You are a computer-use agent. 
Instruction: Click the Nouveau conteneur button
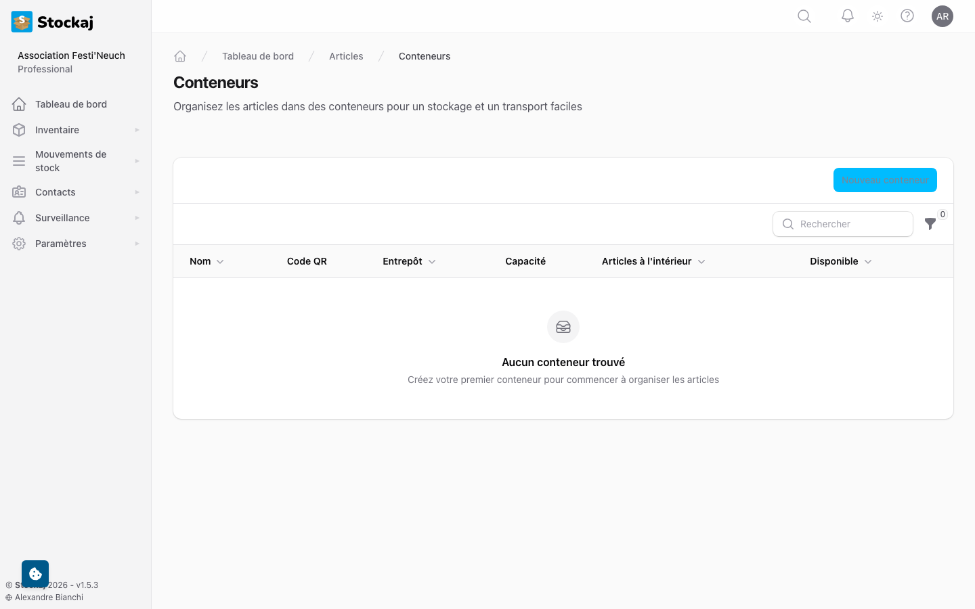[x=885, y=180]
